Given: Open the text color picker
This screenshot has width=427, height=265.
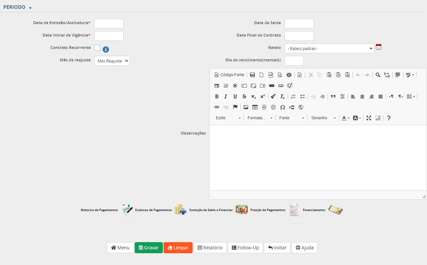Looking at the screenshot, I should 346,118.
